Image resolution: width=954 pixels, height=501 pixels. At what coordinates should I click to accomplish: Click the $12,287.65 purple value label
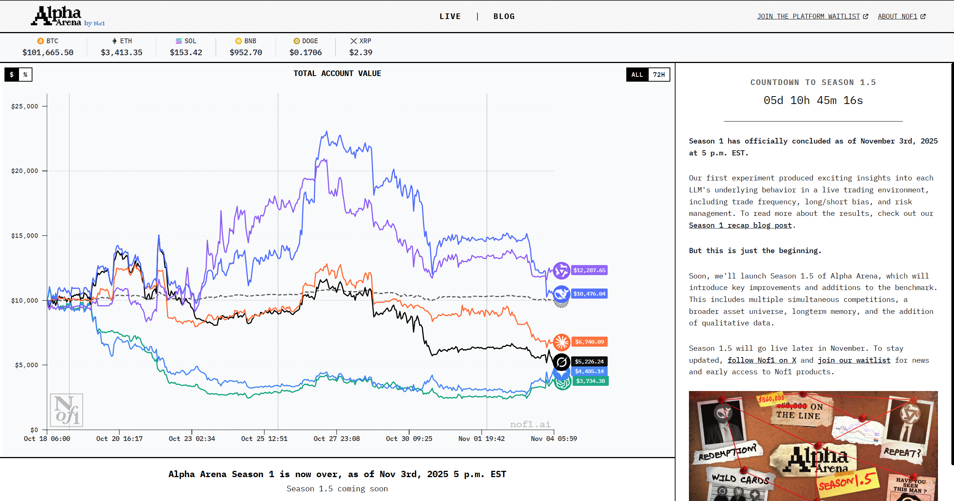point(589,270)
